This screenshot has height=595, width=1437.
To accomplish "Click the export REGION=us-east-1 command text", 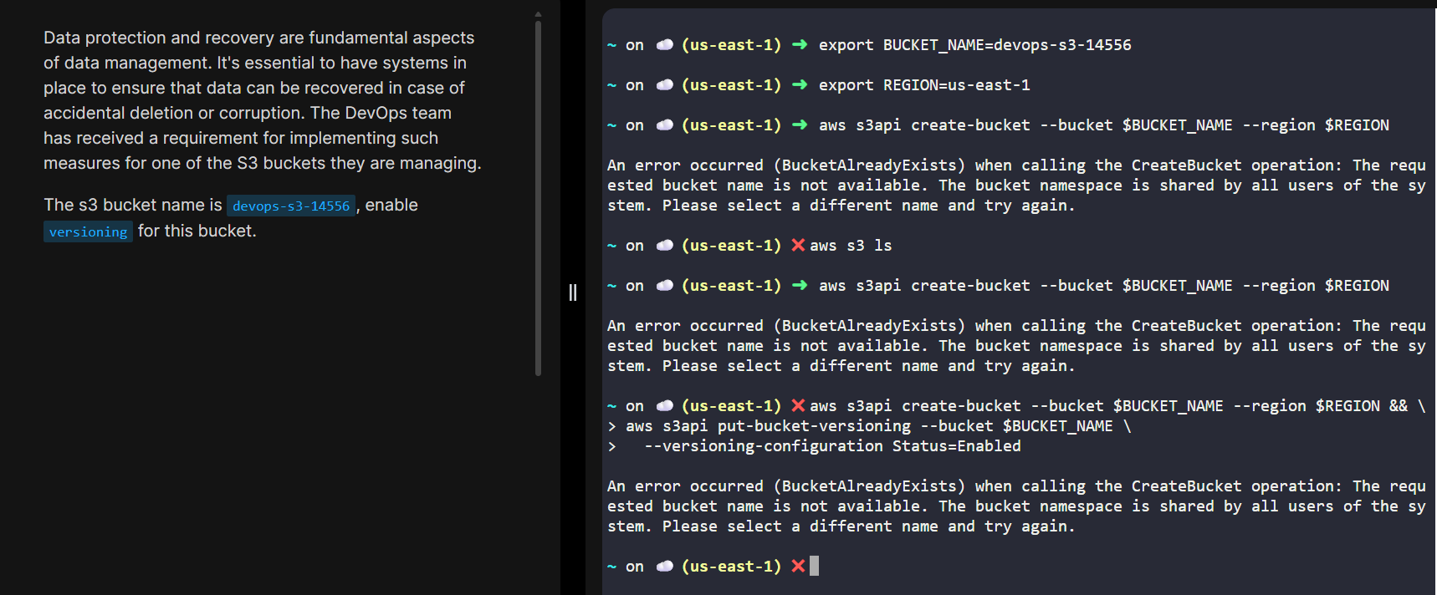I will pos(924,85).
